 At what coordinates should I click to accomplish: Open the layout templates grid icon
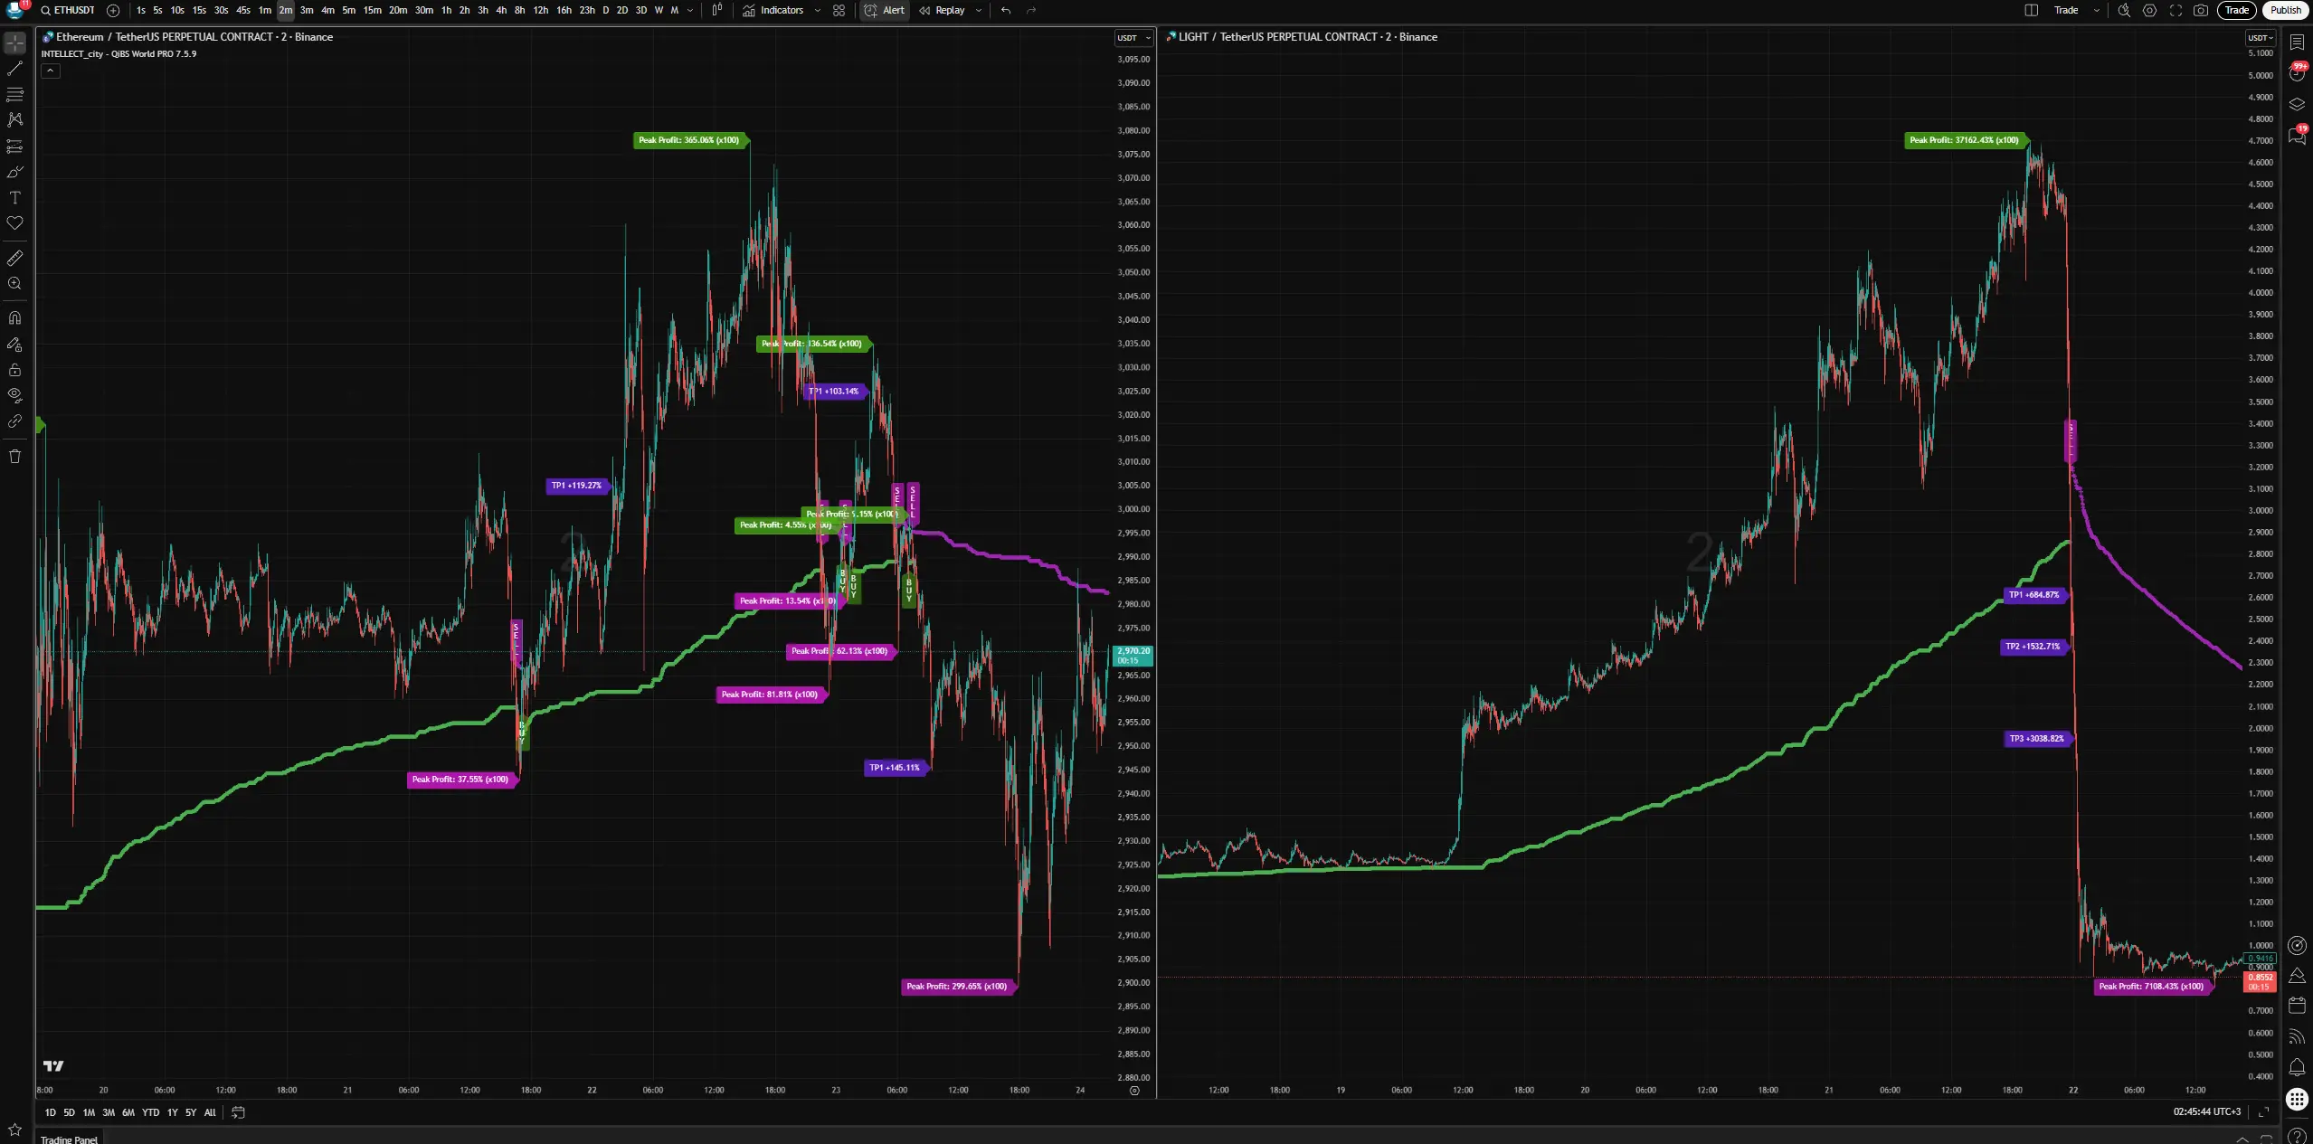coord(839,10)
